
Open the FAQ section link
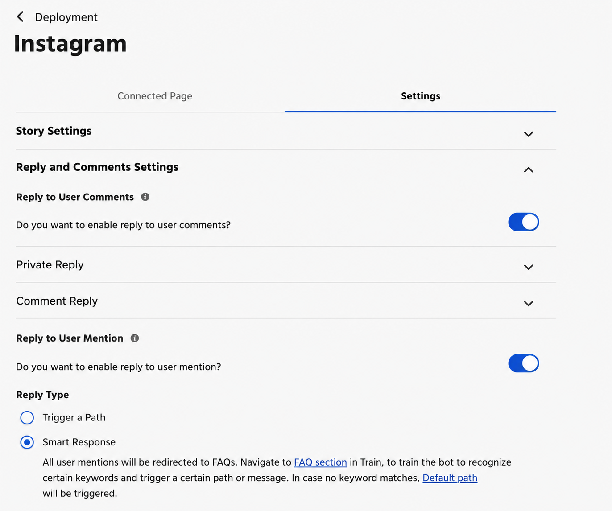click(x=320, y=462)
